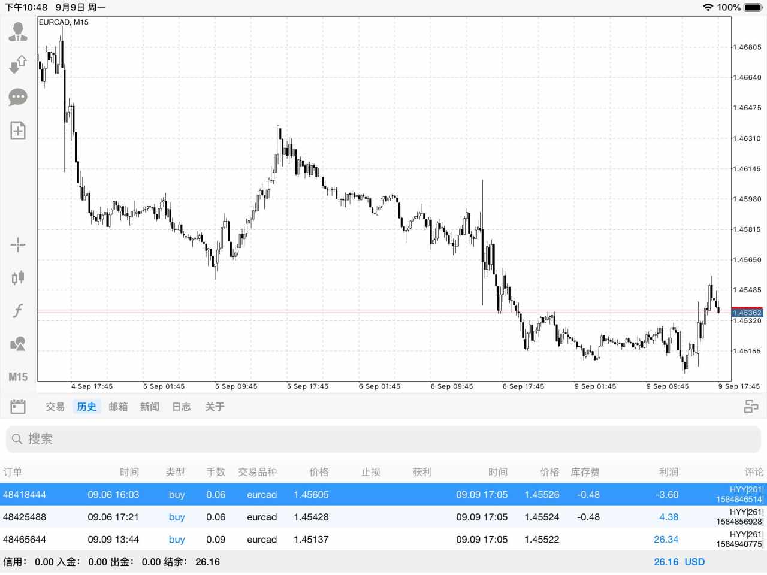
Task: Toggle the panel layout icon at right
Action: 751,407
